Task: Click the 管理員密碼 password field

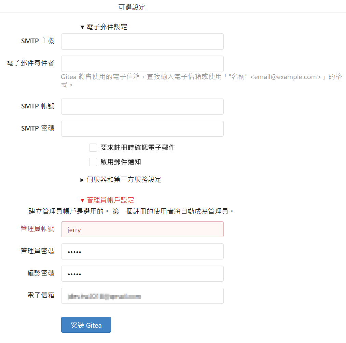Action: (x=142, y=252)
